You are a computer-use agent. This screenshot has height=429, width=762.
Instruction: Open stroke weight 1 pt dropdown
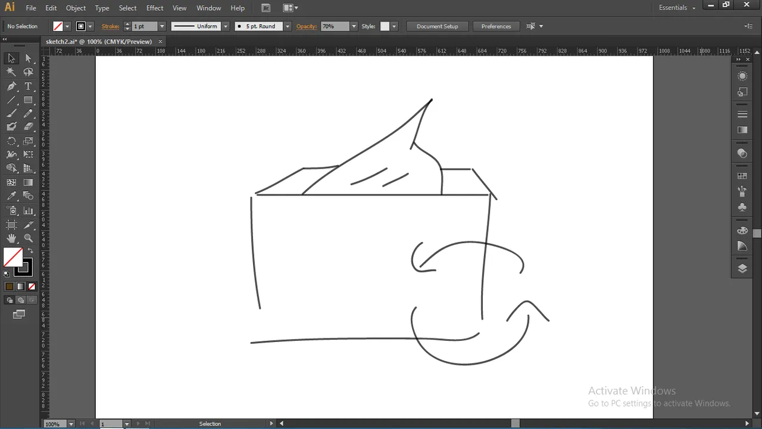[161, 26]
